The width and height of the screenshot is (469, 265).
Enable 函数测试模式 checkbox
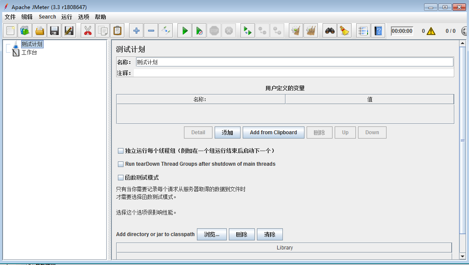pyautogui.click(x=120, y=177)
